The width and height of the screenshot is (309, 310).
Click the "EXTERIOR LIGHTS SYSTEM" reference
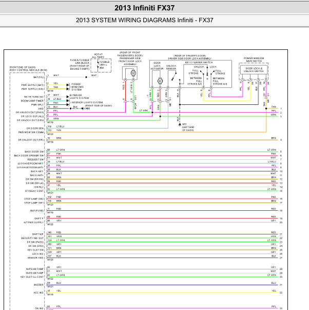[x=79, y=97]
